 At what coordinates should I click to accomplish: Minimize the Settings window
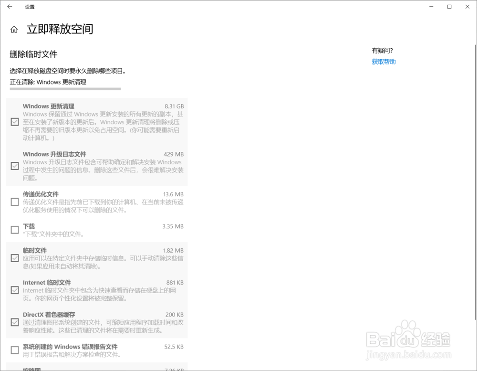pos(431,6)
